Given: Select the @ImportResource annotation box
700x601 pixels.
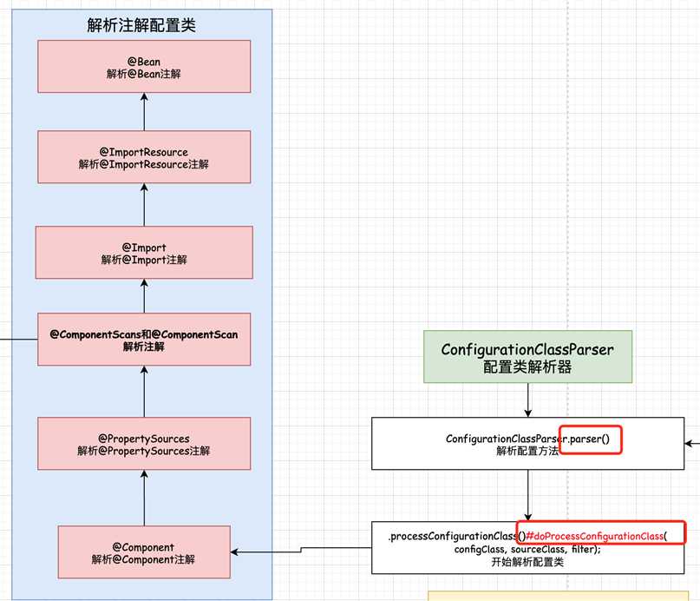Looking at the screenshot, I should (144, 157).
